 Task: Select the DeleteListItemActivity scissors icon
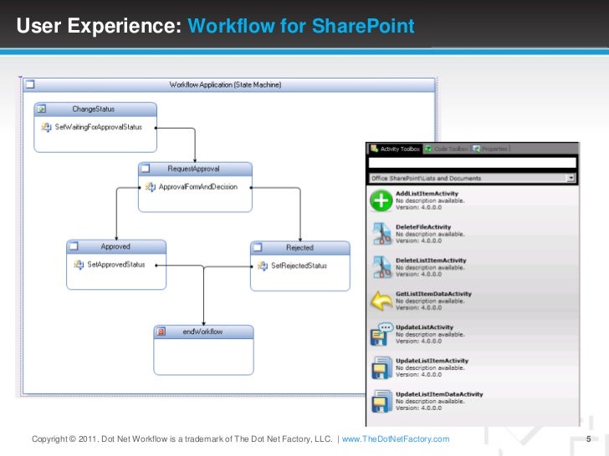(x=381, y=267)
